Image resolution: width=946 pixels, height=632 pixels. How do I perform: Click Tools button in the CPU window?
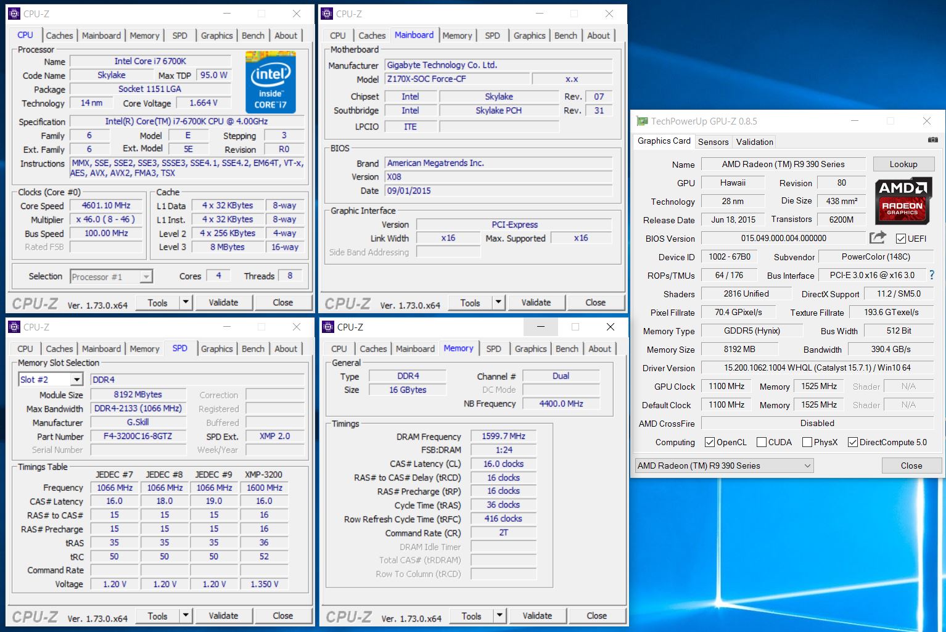pos(157,302)
